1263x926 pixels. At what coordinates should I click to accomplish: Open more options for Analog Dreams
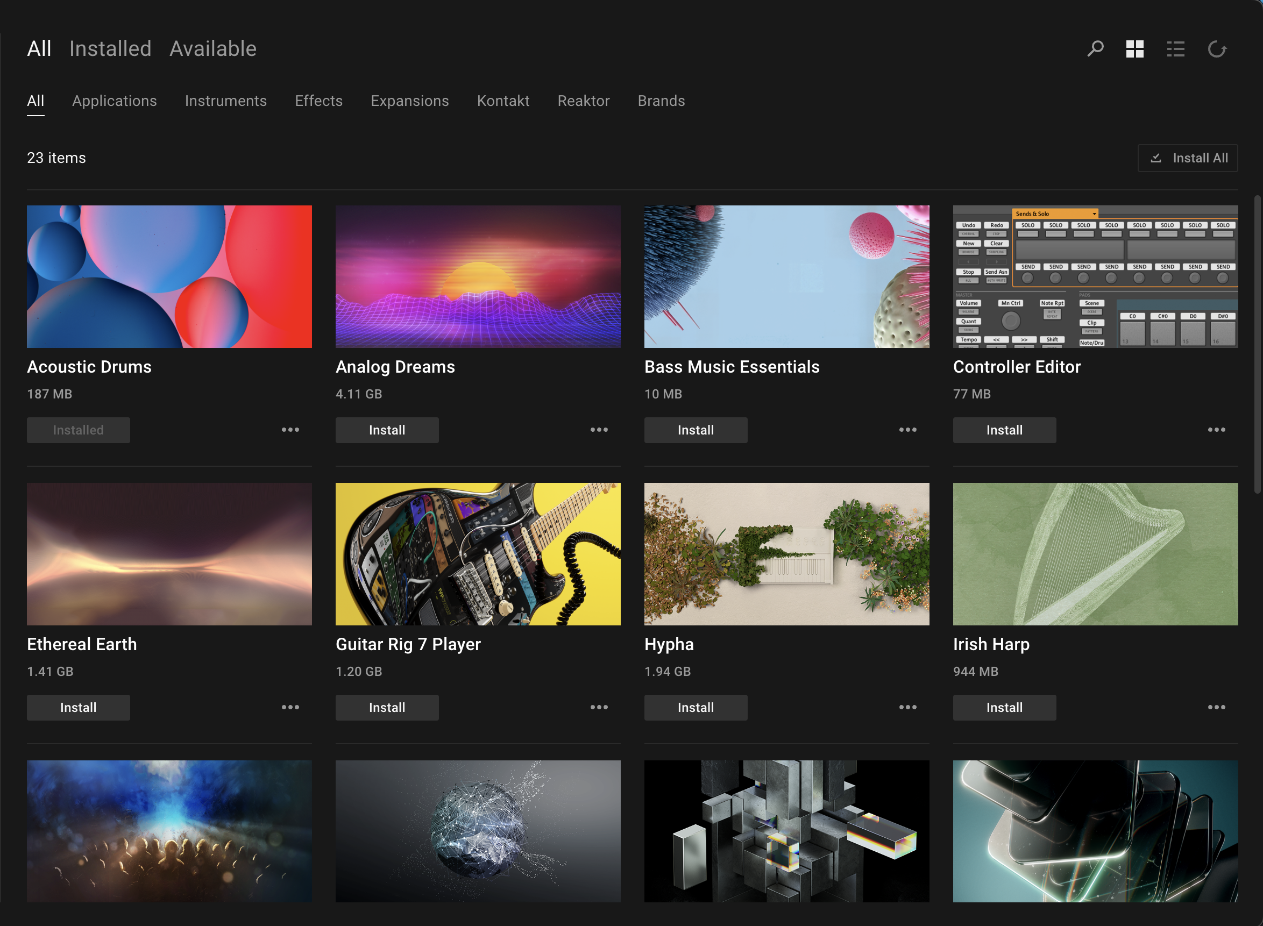599,430
